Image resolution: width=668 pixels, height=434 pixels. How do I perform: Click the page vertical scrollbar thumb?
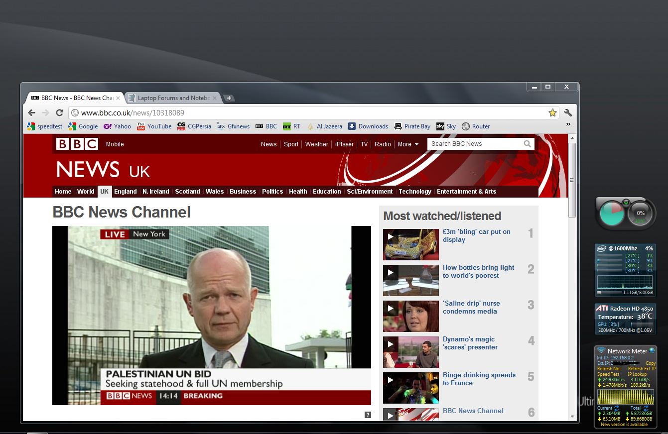(x=572, y=180)
